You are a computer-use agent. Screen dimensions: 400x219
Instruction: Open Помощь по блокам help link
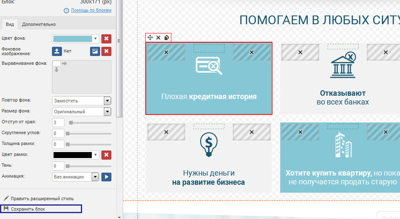pyautogui.click(x=91, y=10)
